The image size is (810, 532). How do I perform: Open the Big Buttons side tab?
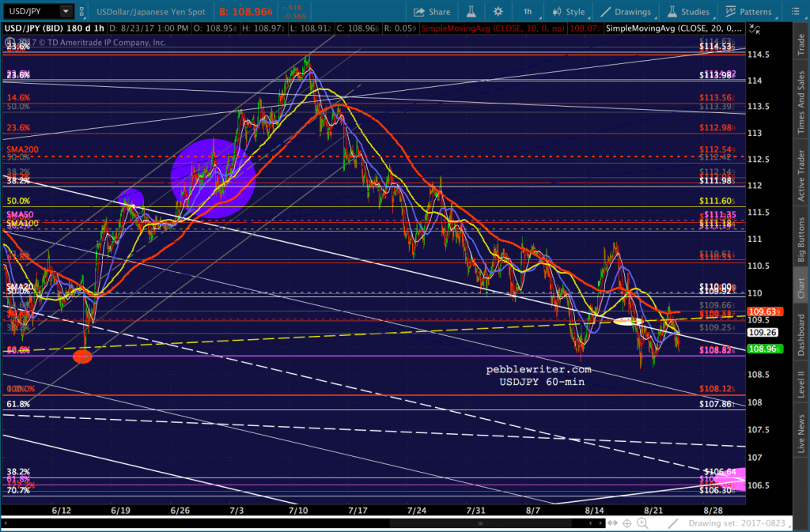click(801, 239)
